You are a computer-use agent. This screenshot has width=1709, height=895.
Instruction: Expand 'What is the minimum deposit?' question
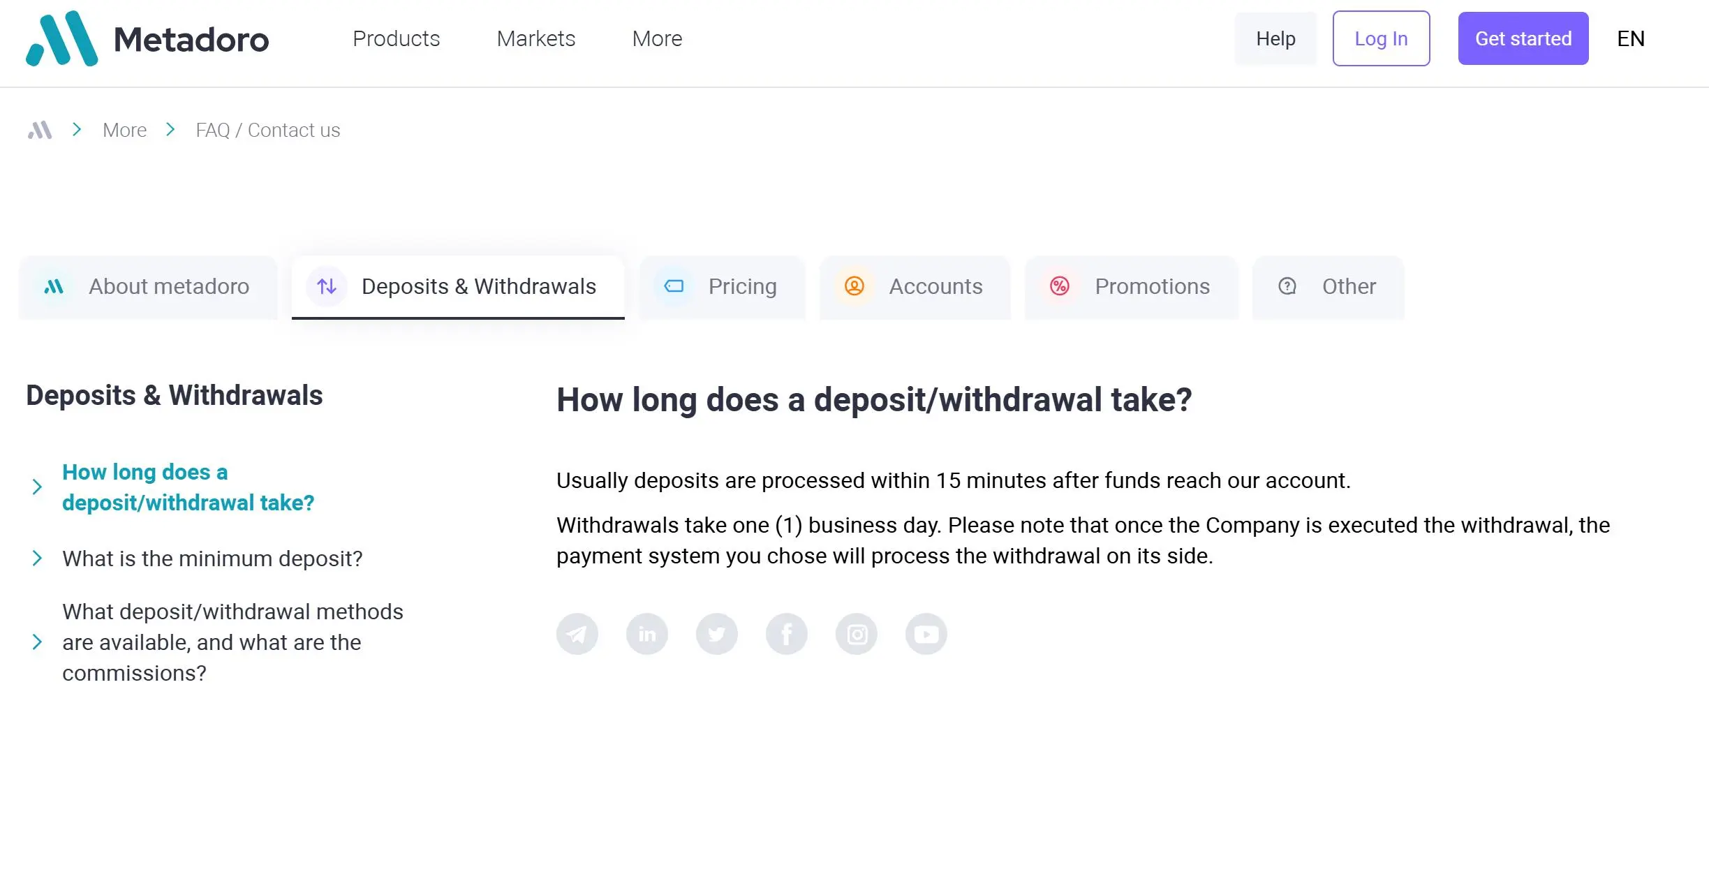coord(212,559)
